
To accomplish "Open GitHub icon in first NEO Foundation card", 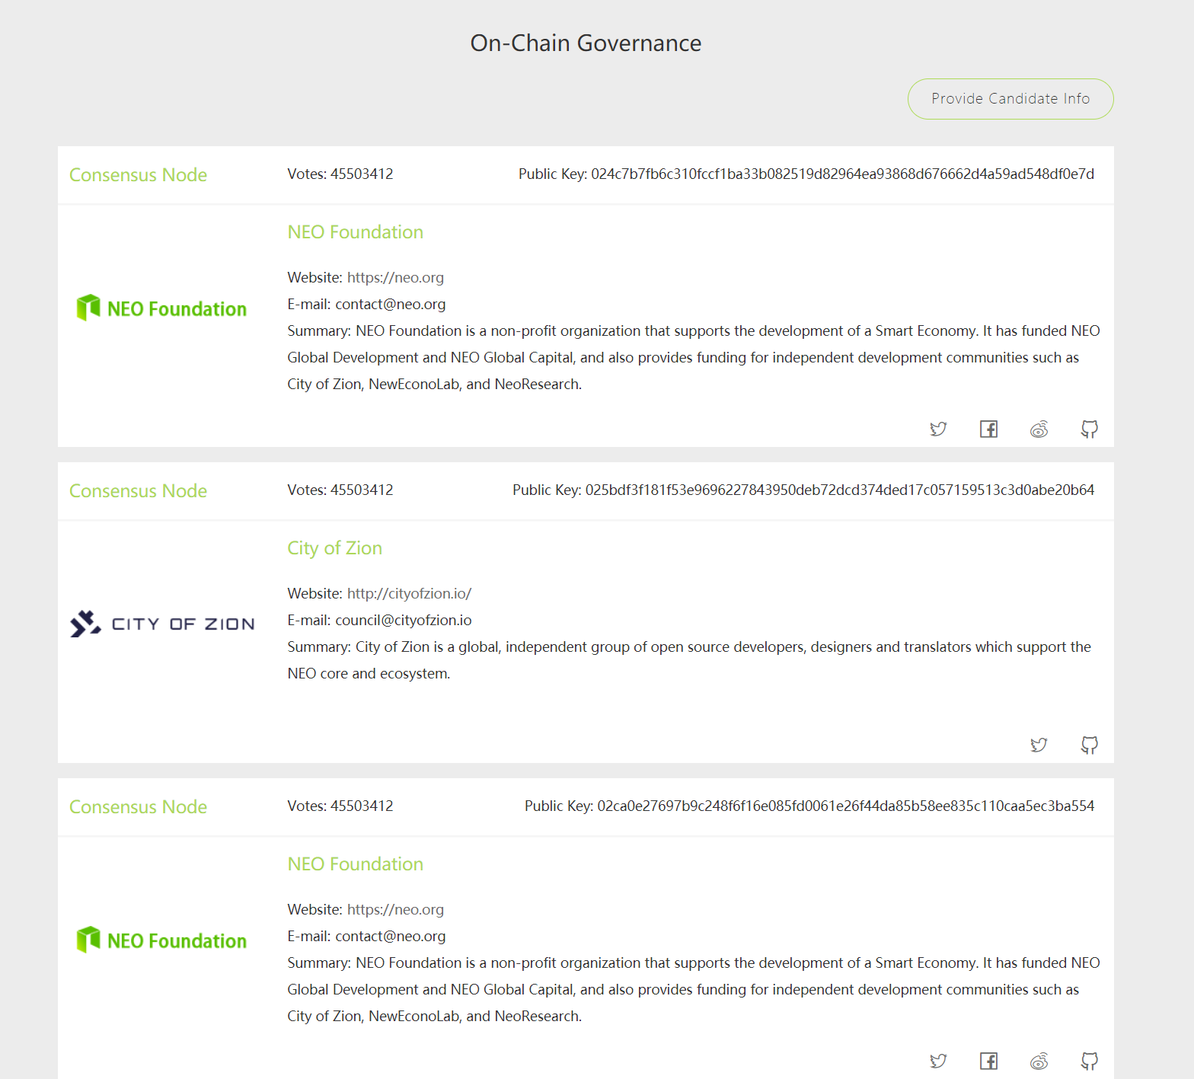I will coord(1090,429).
